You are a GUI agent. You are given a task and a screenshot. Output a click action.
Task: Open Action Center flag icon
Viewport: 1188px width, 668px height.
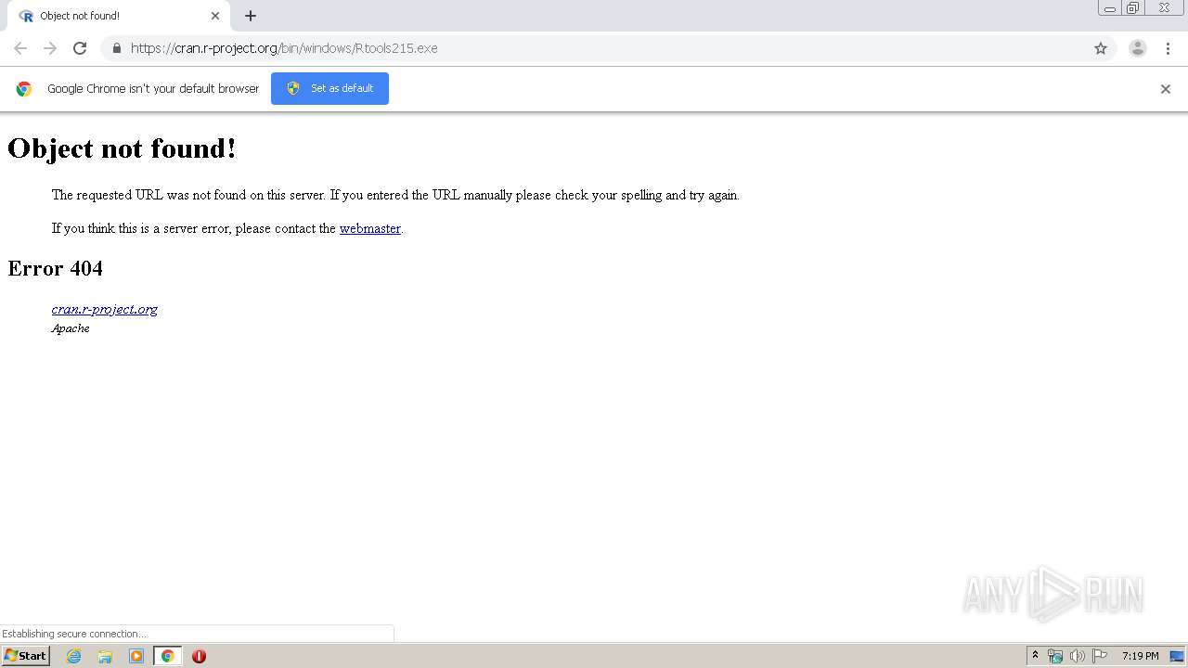tap(1100, 656)
